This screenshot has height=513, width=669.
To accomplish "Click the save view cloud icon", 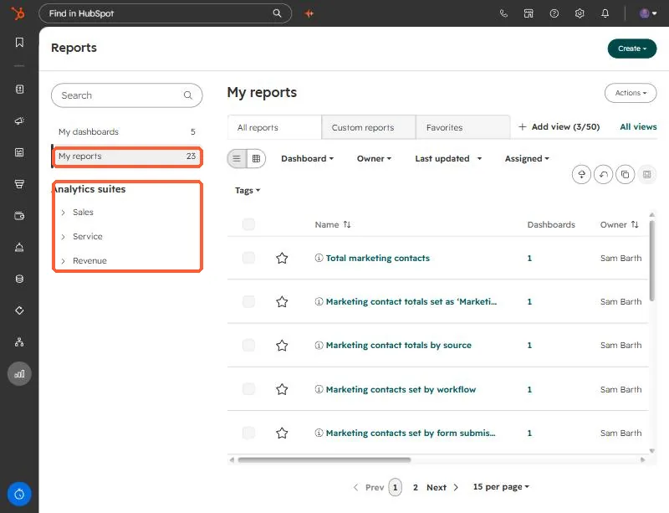I will coord(581,174).
